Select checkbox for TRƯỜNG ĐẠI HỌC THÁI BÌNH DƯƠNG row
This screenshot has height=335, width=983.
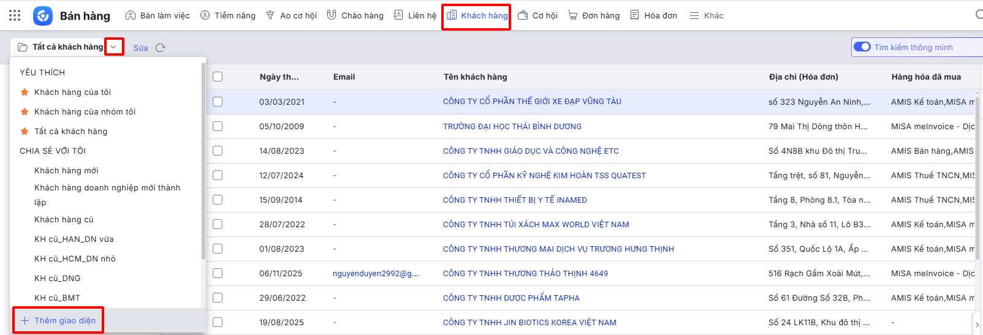point(218,126)
